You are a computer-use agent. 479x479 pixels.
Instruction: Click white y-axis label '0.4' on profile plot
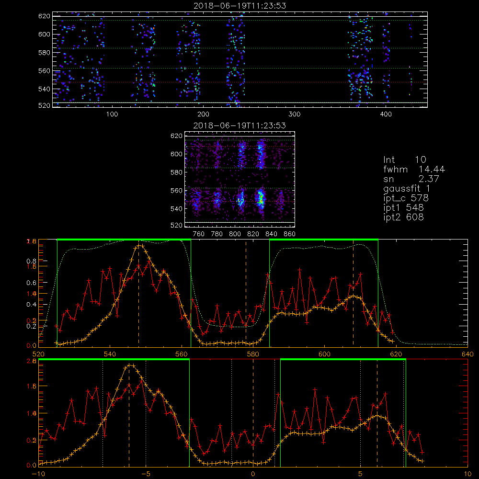[31, 305]
